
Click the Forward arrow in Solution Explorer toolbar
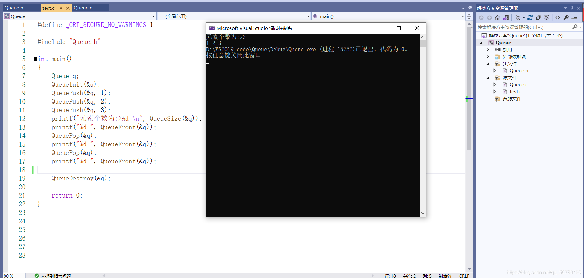(x=489, y=18)
